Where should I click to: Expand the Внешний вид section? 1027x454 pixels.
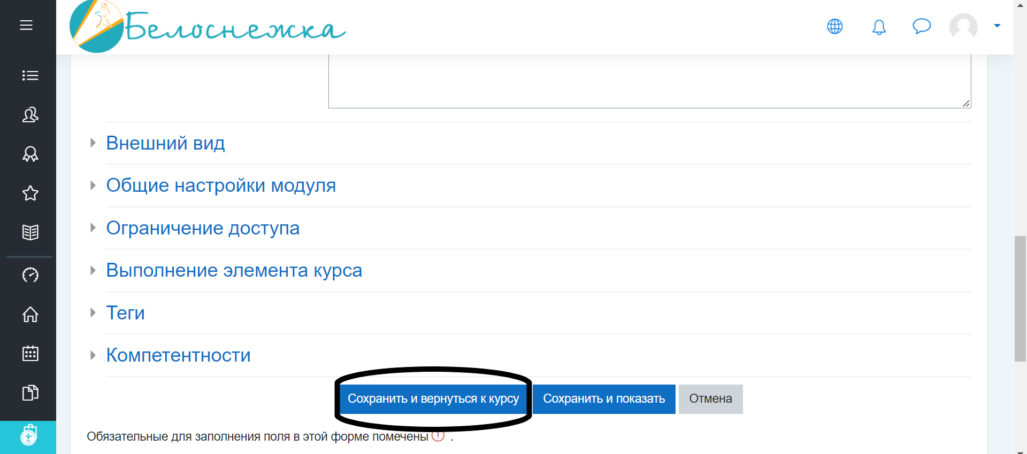point(165,143)
